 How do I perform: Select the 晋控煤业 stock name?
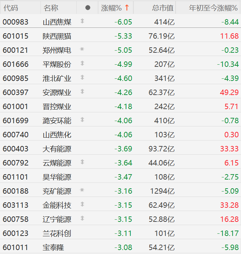(57, 107)
